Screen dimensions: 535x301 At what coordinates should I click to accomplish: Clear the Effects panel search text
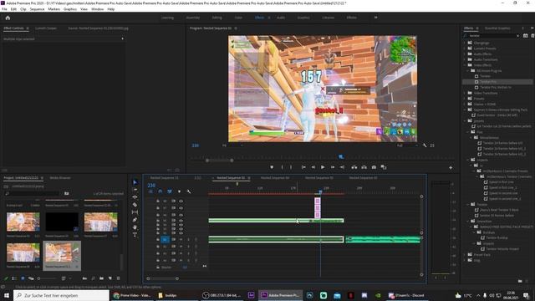click(x=517, y=35)
